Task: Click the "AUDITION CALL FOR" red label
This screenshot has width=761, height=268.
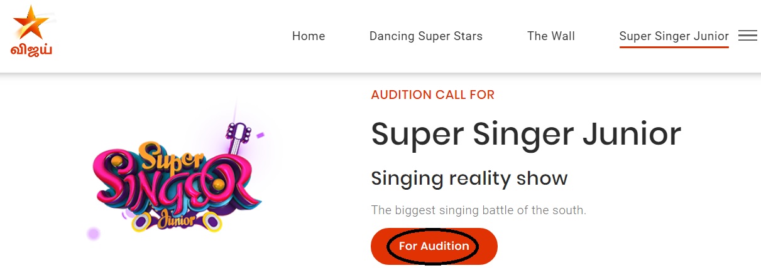Action: (433, 95)
